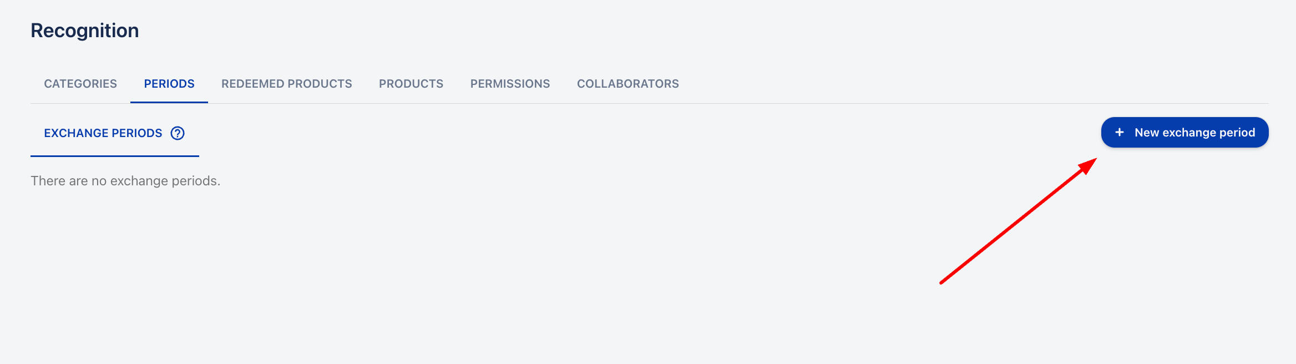Click the Recognition page heading
This screenshot has height=364, width=1296.
coord(85,31)
